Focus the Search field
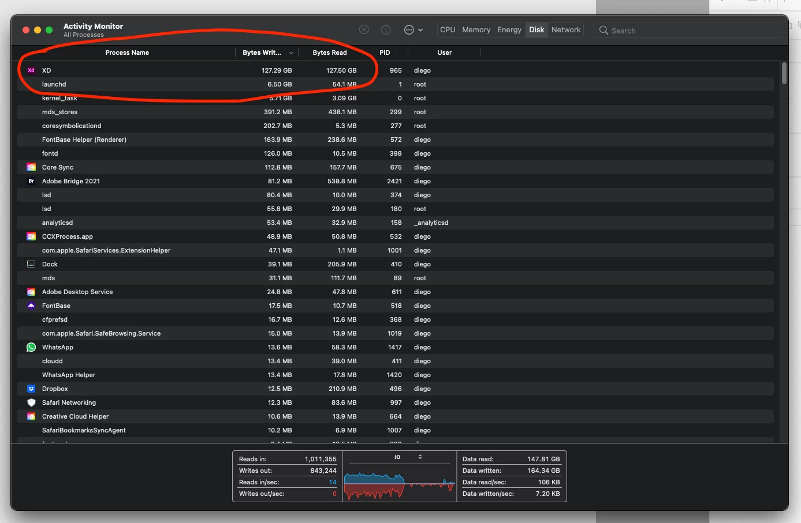 [x=687, y=30]
